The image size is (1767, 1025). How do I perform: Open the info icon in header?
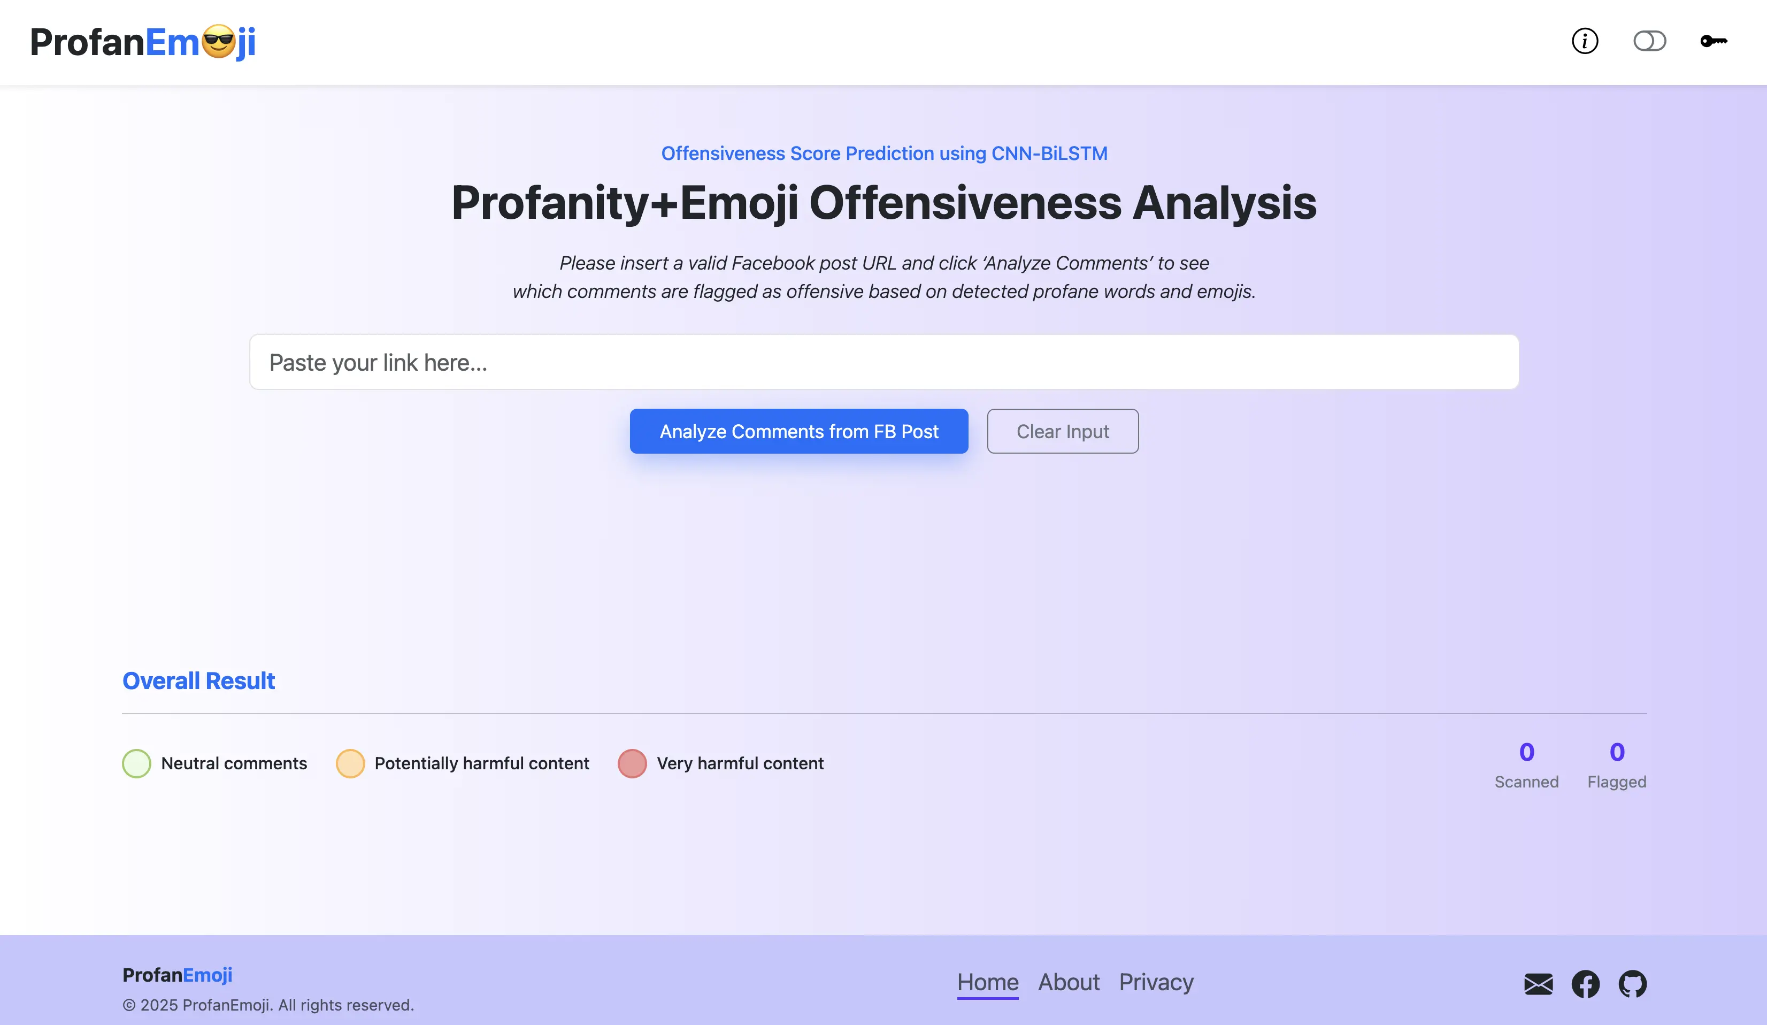tap(1585, 41)
